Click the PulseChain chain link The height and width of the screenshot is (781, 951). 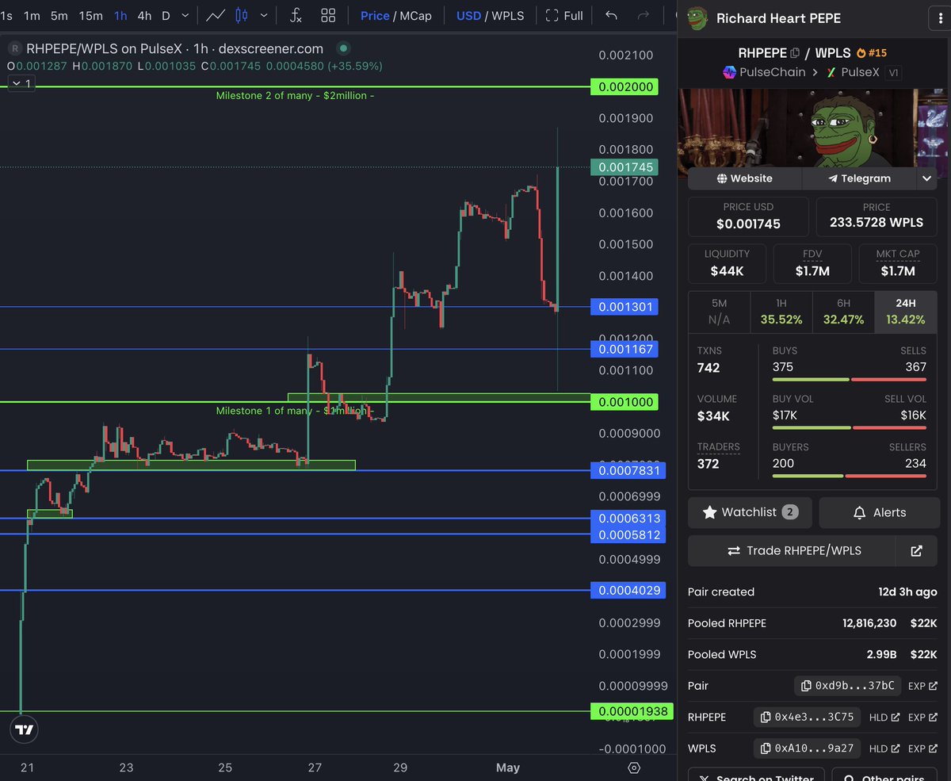pyautogui.click(x=763, y=72)
